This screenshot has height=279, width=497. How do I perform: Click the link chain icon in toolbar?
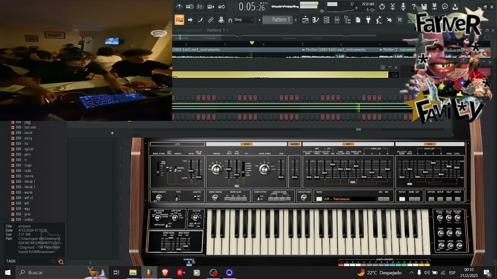pyautogui.click(x=211, y=20)
